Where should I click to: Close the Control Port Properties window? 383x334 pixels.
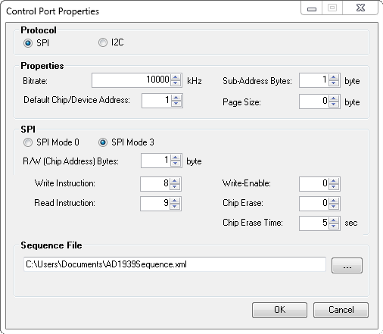(360, 8)
